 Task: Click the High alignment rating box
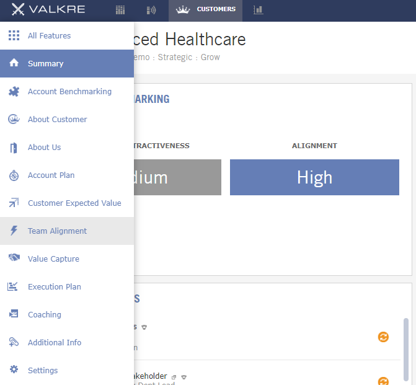(x=314, y=177)
